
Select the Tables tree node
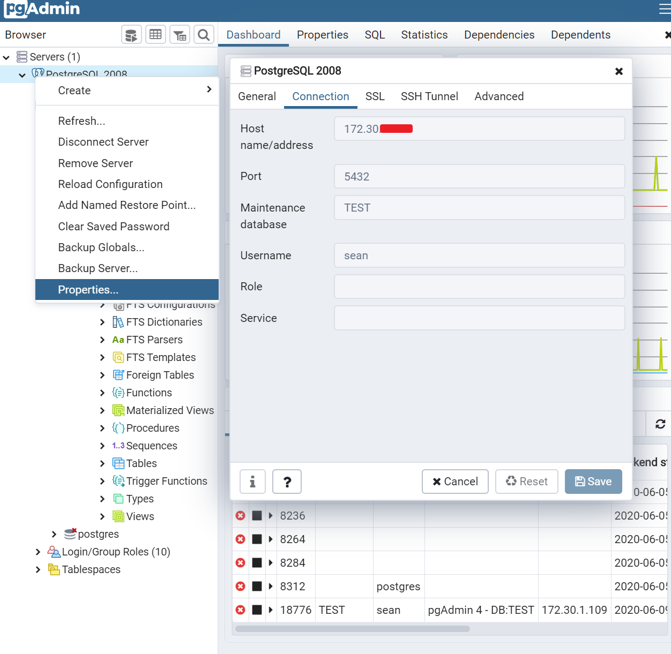coord(141,463)
